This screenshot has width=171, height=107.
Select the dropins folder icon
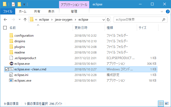[11, 41]
